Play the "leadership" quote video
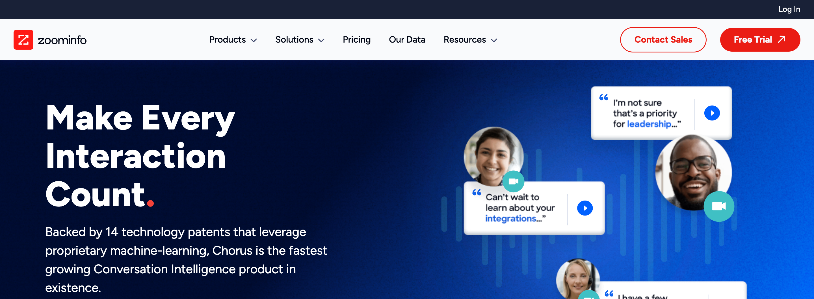 (x=712, y=113)
